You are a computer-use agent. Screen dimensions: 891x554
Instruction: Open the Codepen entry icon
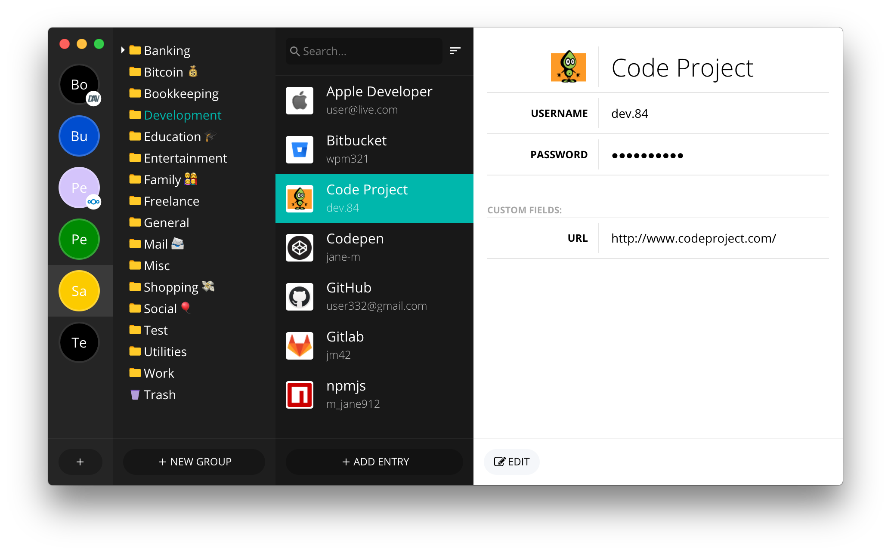tap(300, 248)
